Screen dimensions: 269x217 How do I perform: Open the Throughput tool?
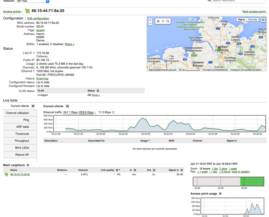point(20,141)
